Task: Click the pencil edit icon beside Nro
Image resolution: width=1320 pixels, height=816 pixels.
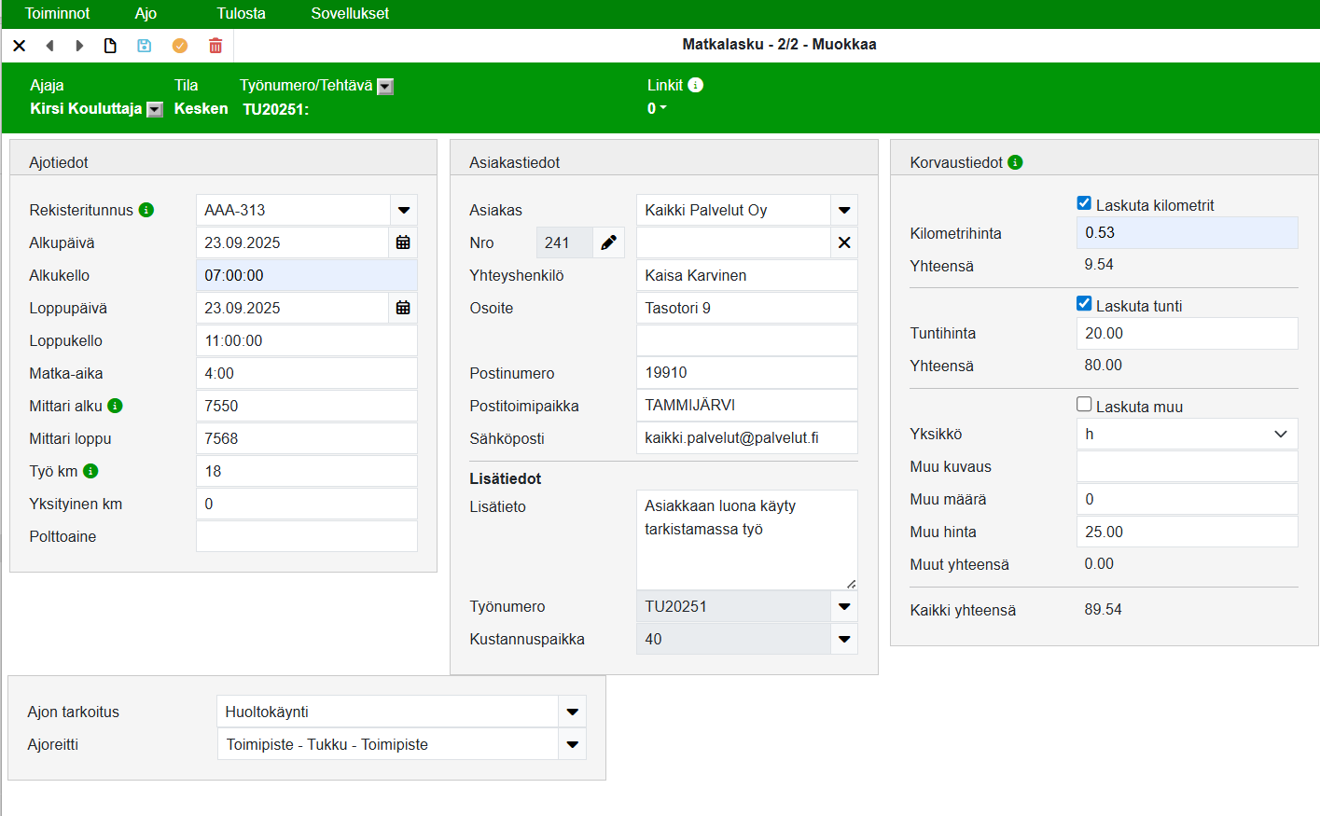Action: point(608,242)
